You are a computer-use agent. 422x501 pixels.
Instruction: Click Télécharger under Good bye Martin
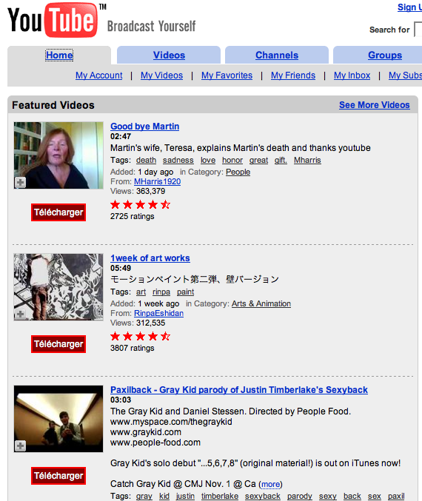click(x=58, y=212)
